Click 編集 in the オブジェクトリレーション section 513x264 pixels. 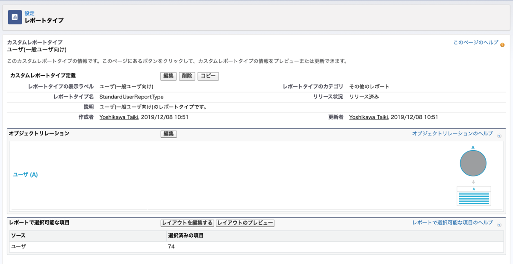pos(168,133)
